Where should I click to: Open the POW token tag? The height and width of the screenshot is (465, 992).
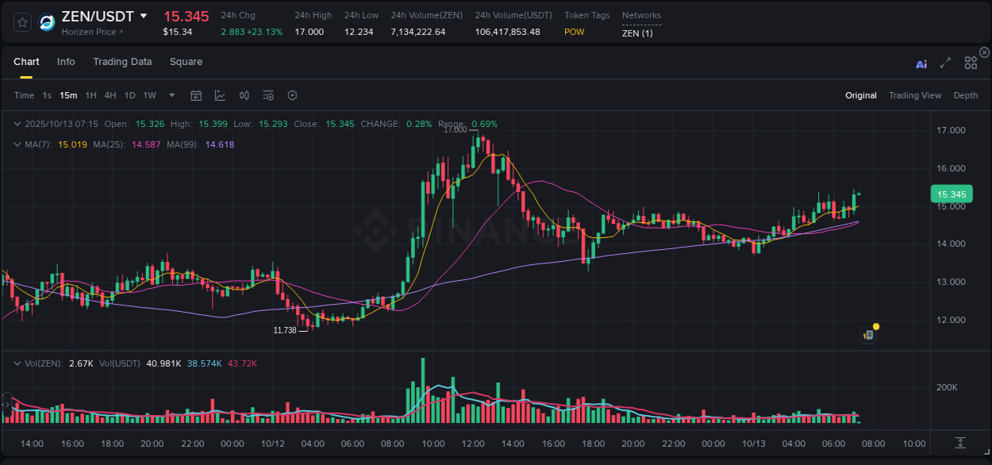574,33
